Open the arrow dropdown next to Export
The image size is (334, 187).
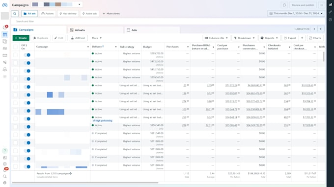pos(302,38)
